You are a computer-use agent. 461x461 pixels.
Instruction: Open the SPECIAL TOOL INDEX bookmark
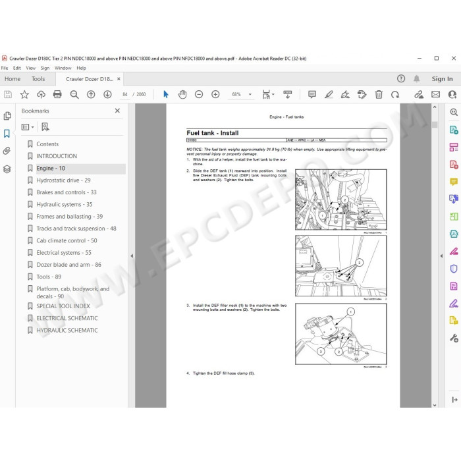tap(63, 306)
